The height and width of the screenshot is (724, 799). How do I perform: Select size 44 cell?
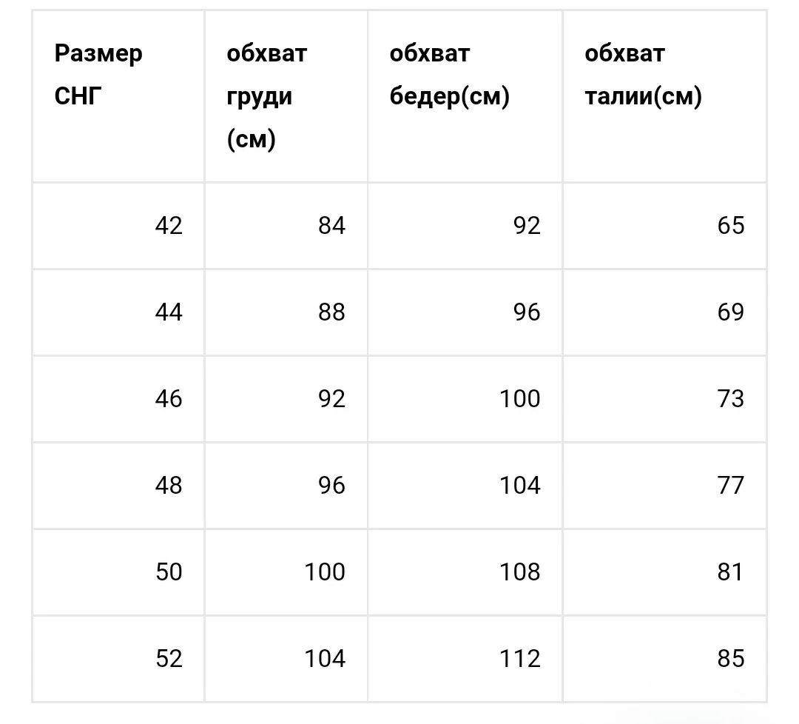(118, 312)
